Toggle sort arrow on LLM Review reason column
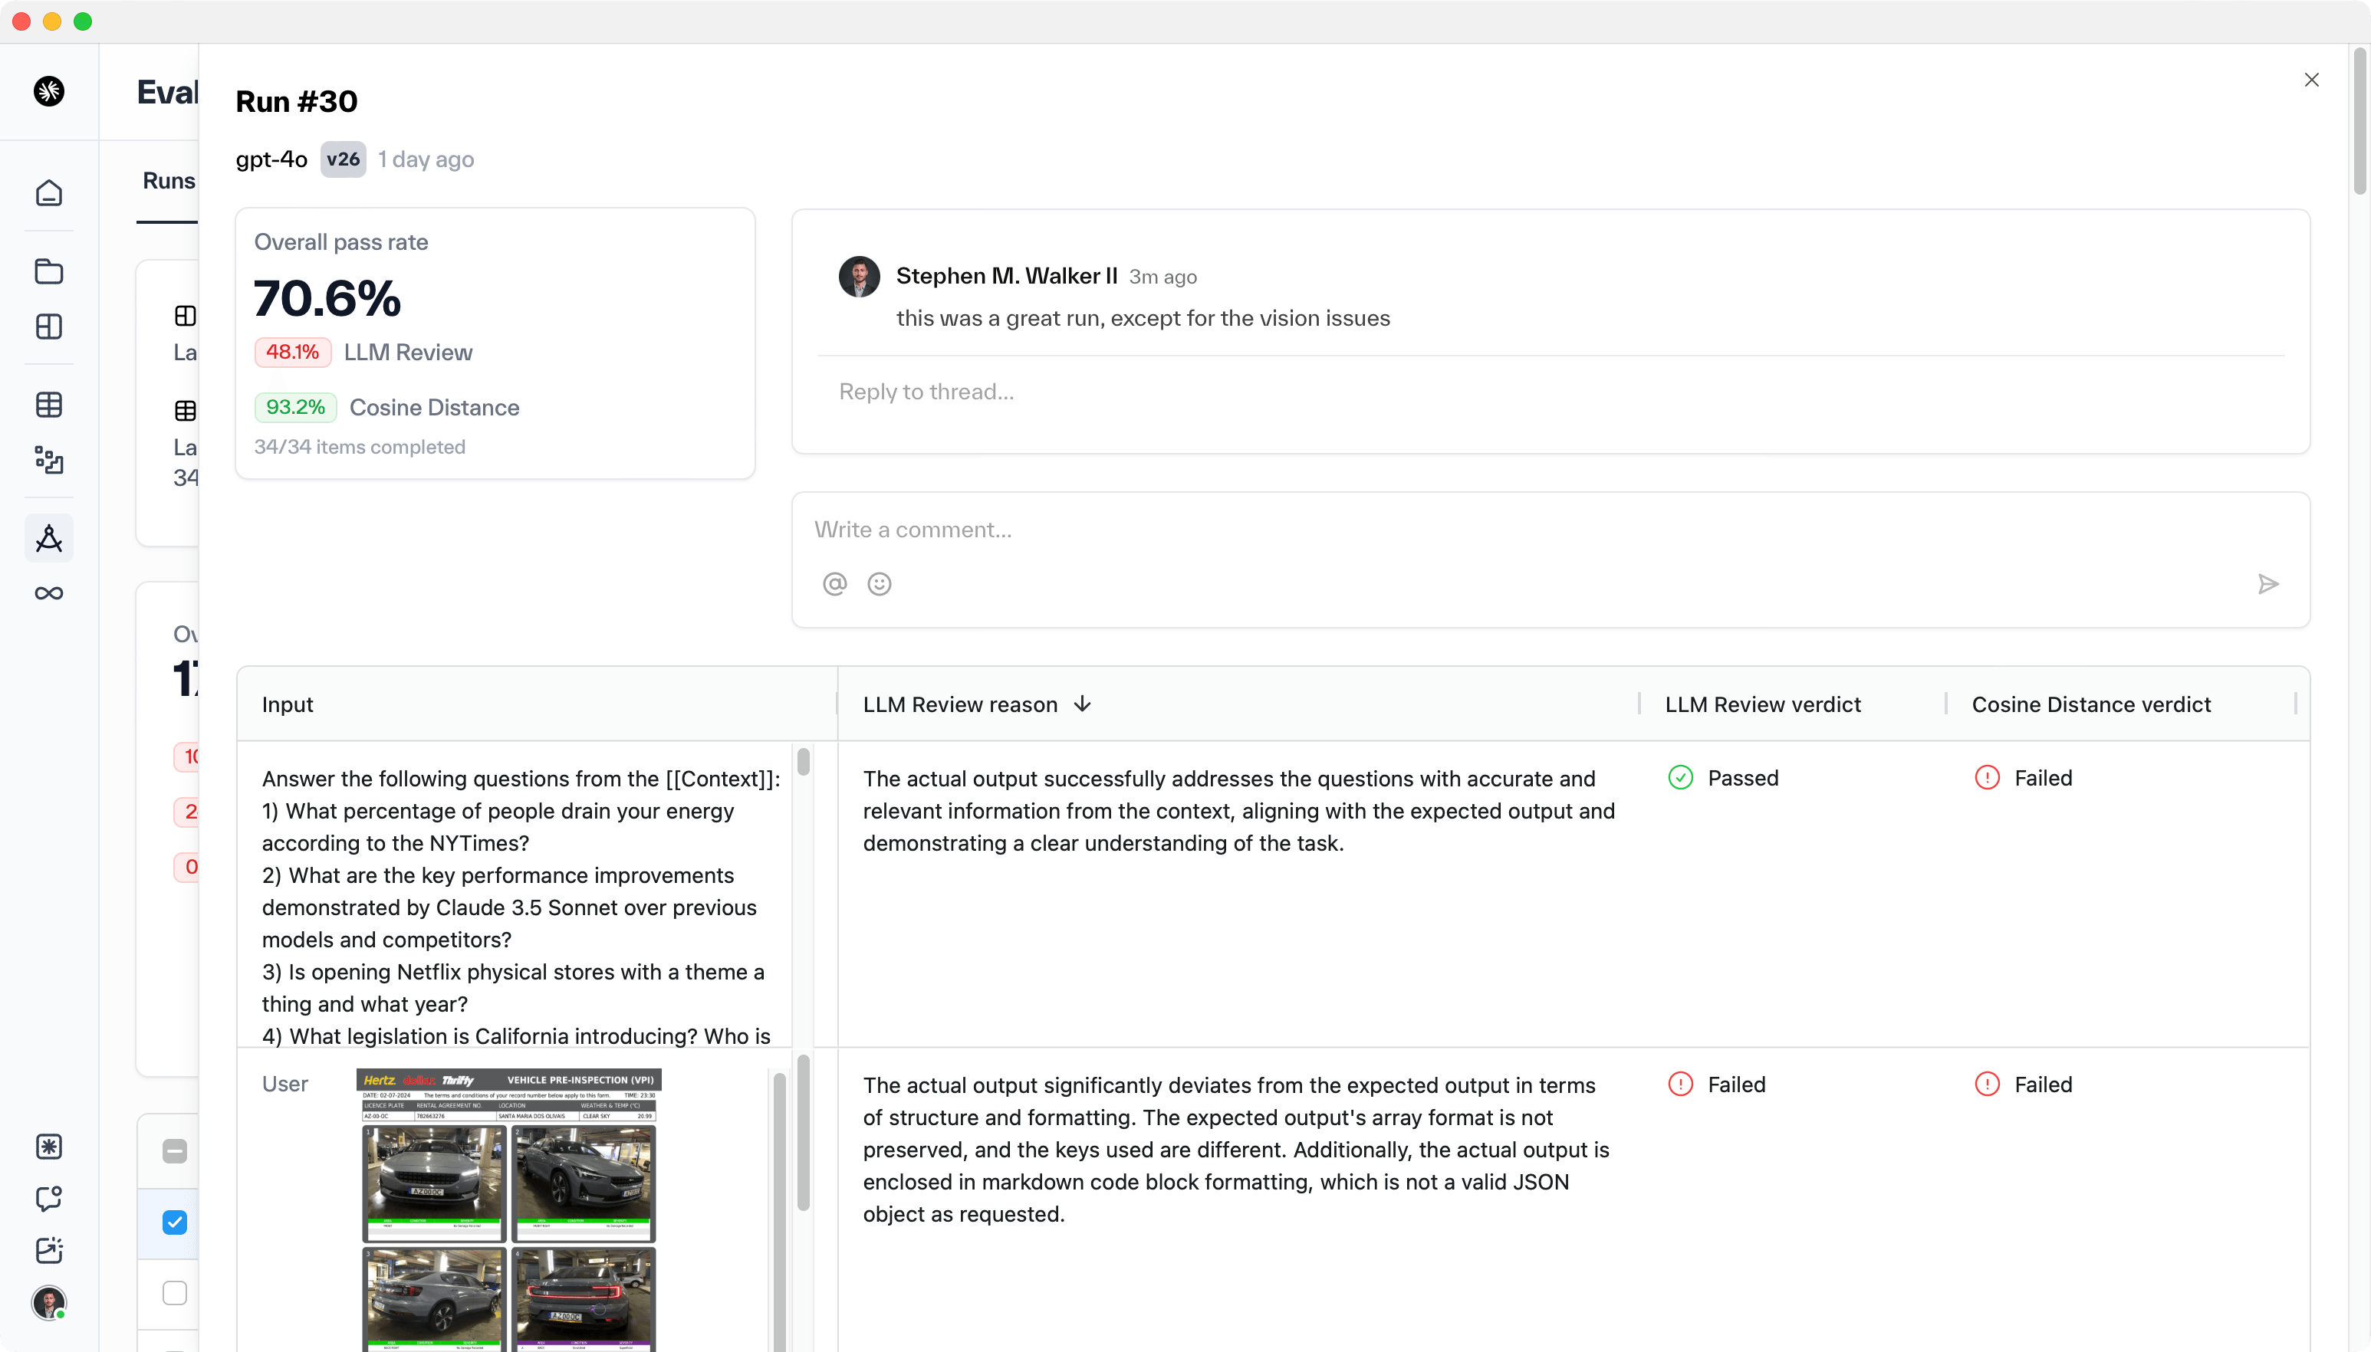This screenshot has width=2371, height=1352. 1082,705
